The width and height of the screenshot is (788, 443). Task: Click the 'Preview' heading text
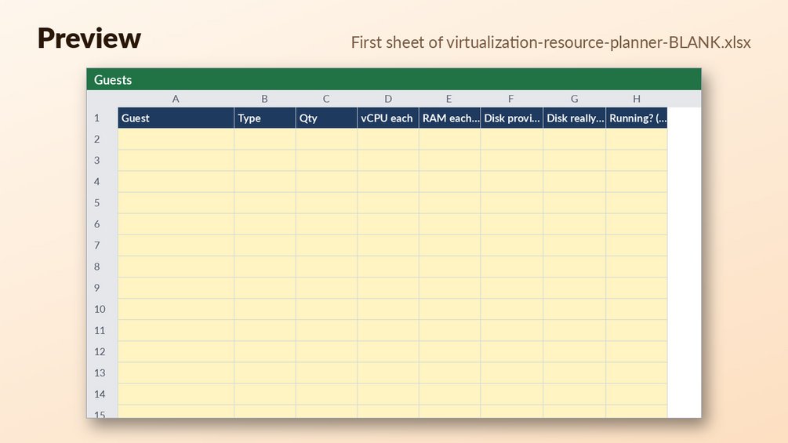click(89, 38)
